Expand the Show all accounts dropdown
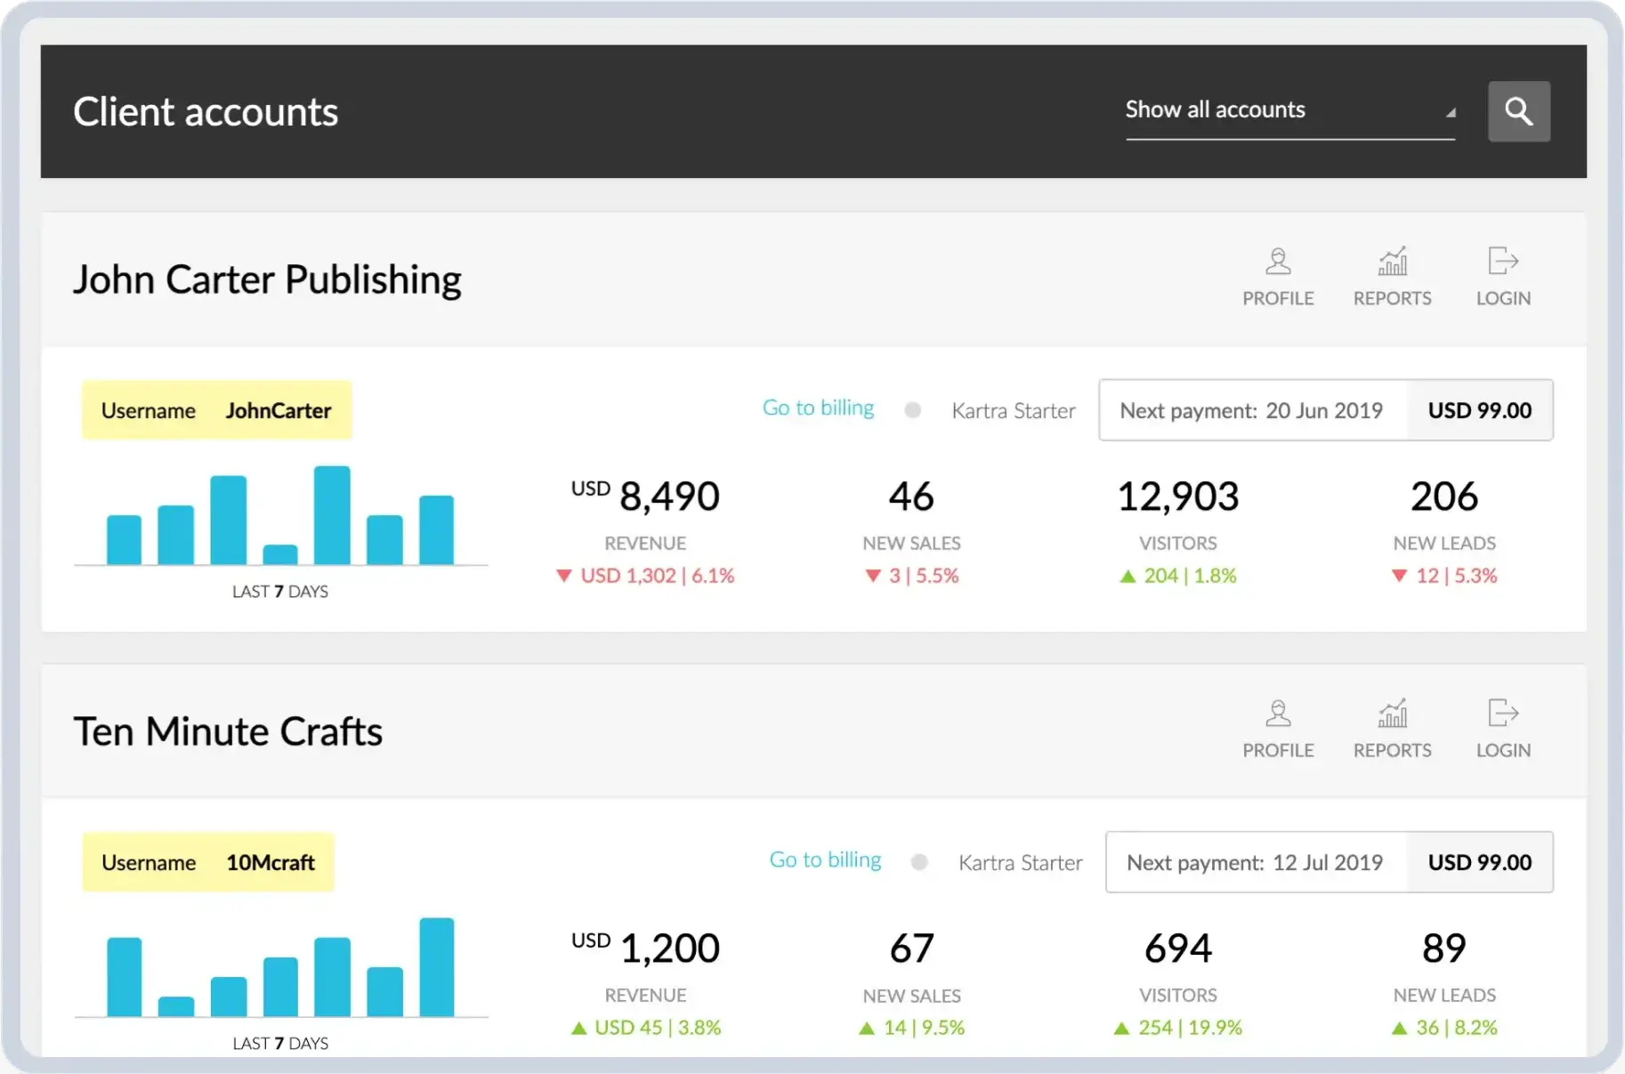Viewport: 1625px width, 1074px height. click(1288, 110)
